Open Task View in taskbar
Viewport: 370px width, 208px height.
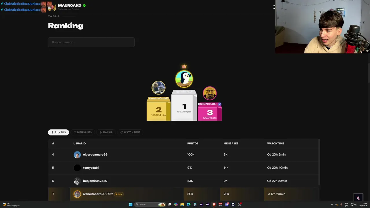170,205
